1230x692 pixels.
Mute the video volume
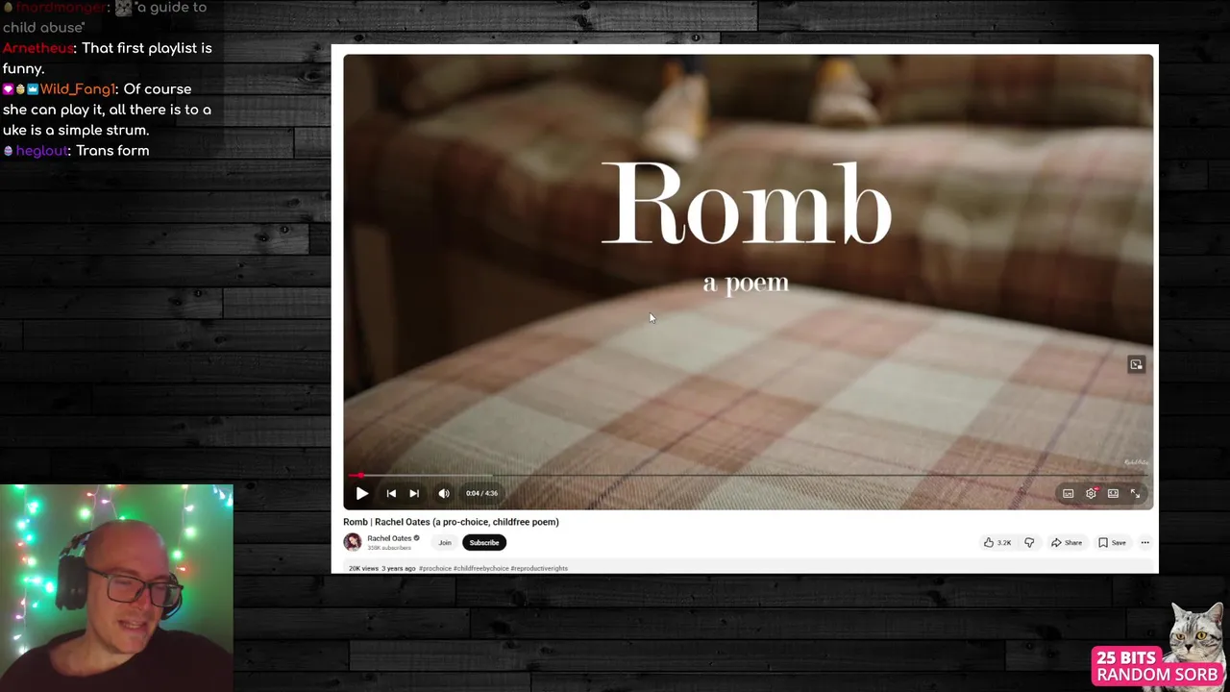coord(444,493)
